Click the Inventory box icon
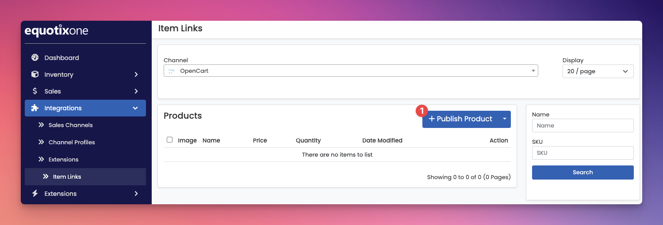The height and width of the screenshot is (225, 663). coord(35,75)
